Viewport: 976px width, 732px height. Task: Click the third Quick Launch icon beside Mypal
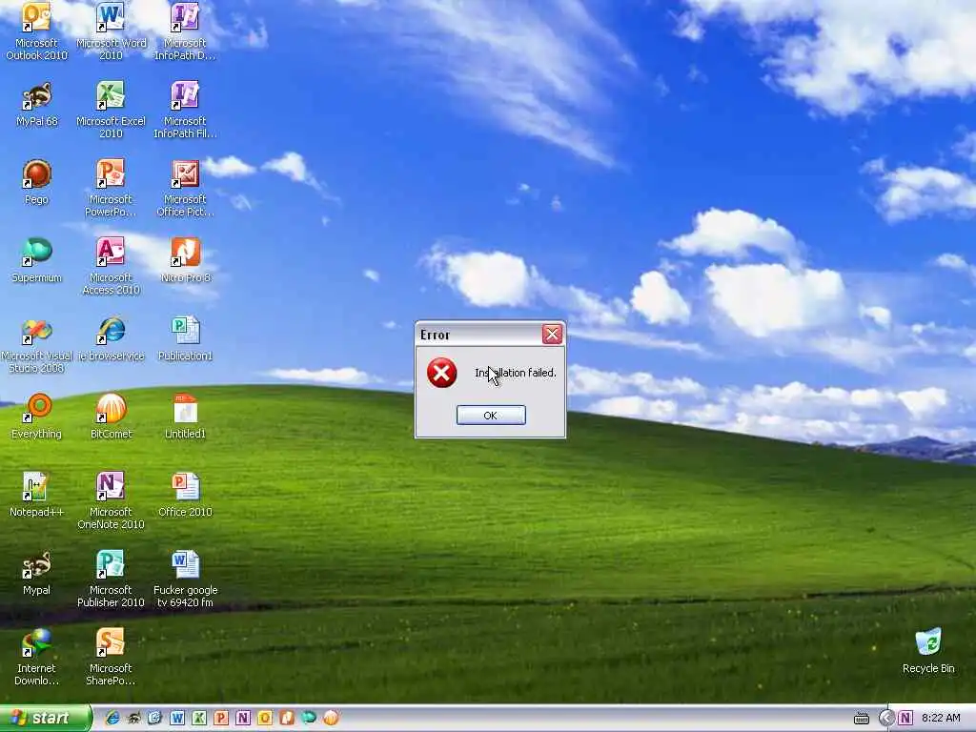[155, 718]
